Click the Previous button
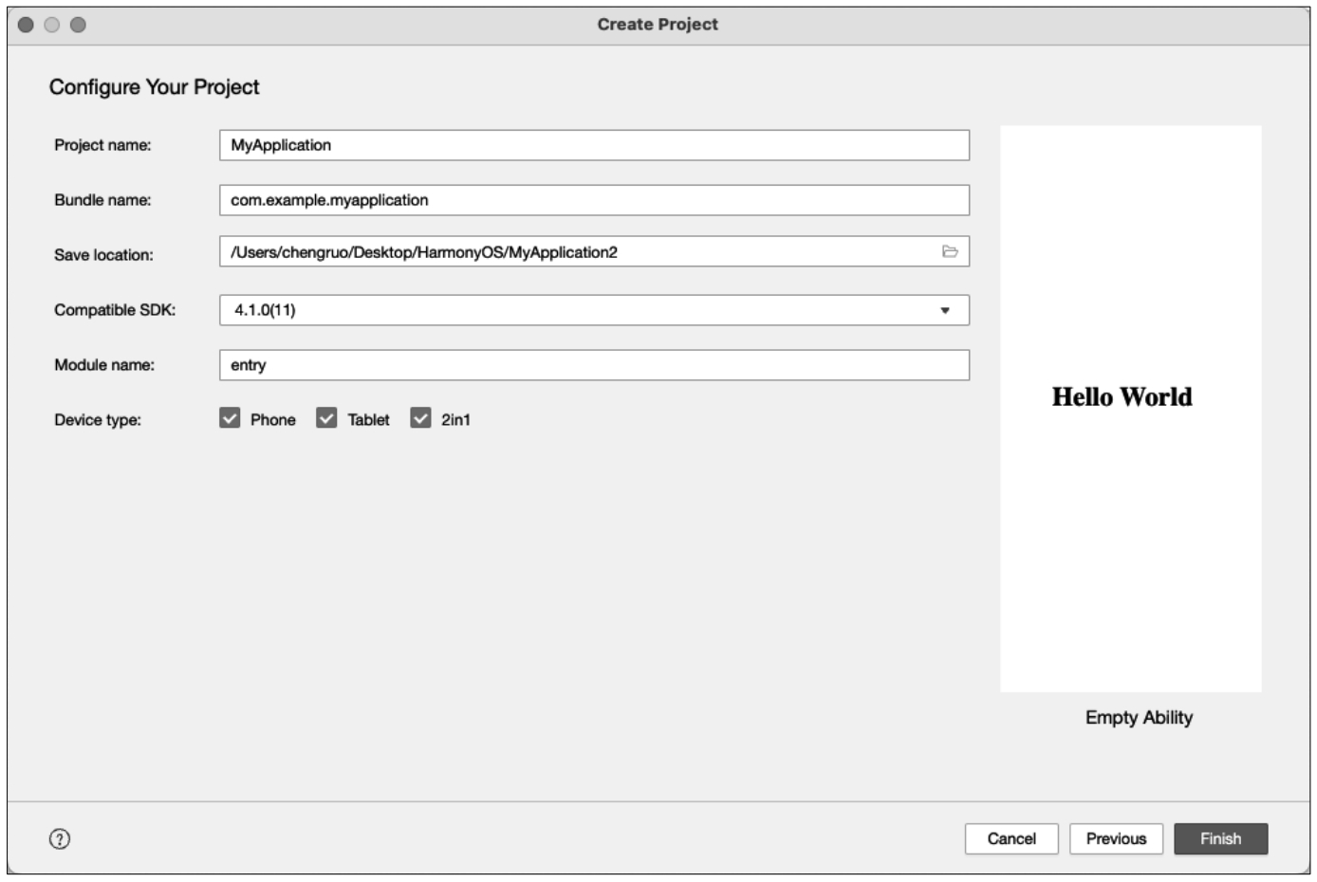This screenshot has height=882, width=1317. coord(1116,838)
